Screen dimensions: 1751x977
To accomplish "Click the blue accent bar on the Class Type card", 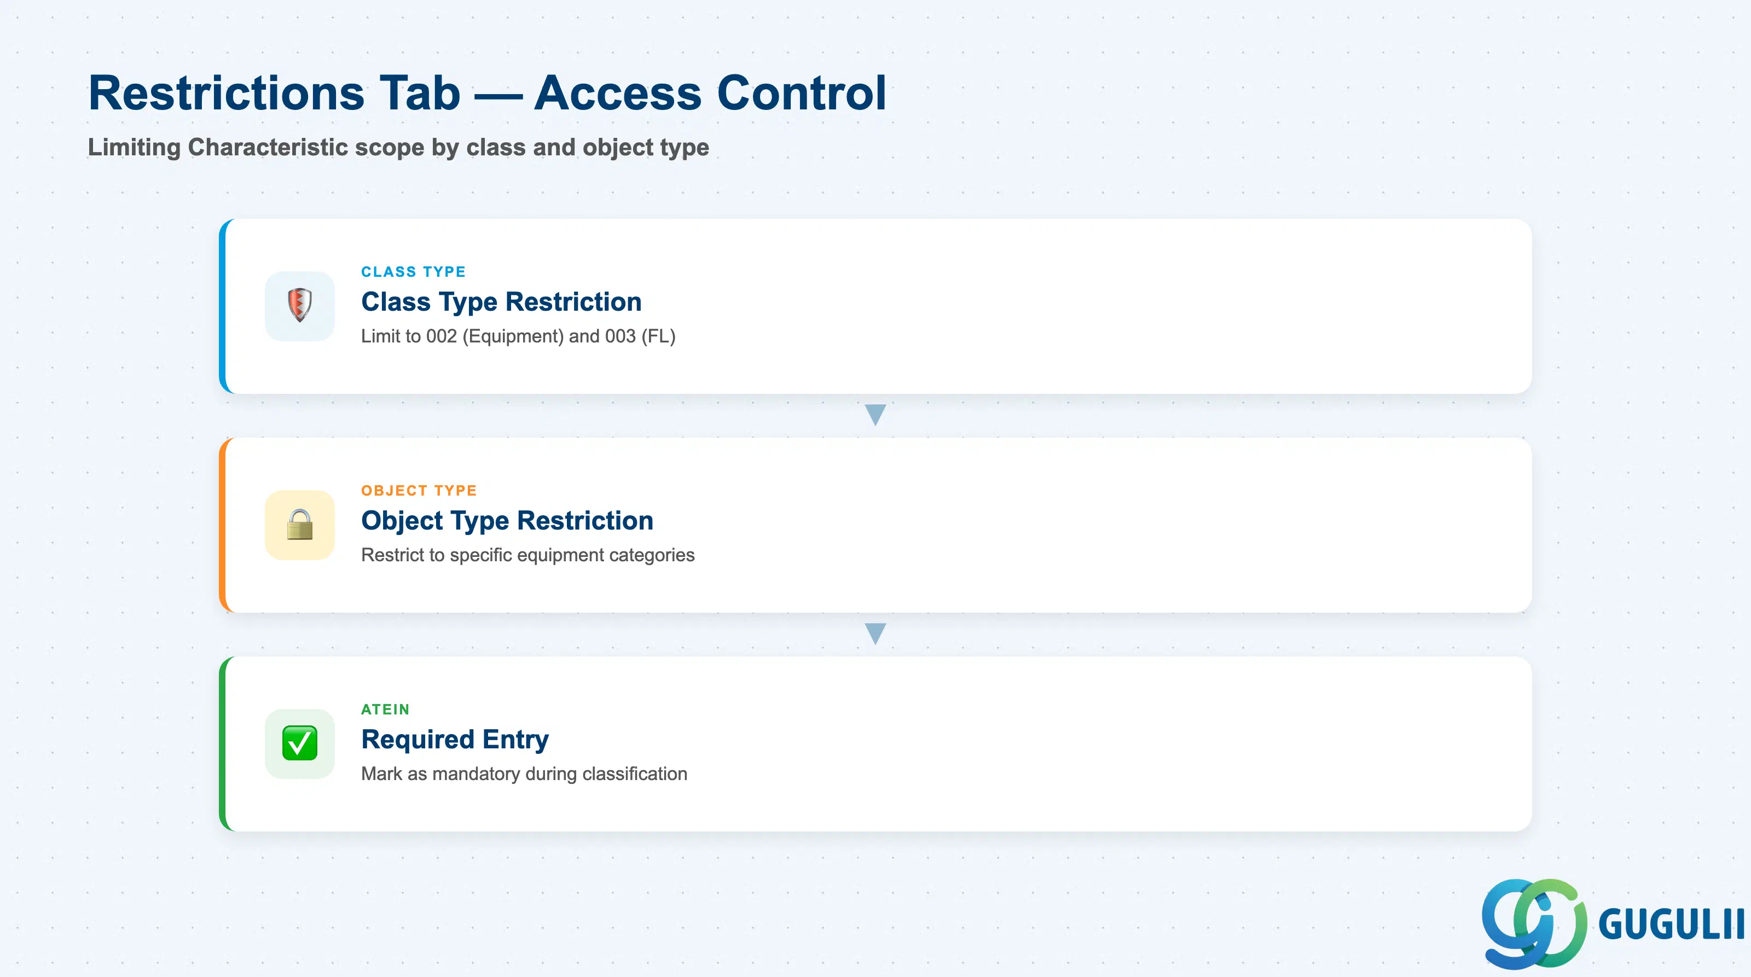I will (x=222, y=306).
